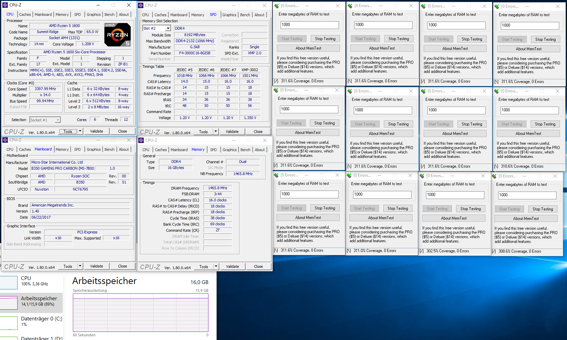
Task: Click the CPU-Z title icon in the SPD window
Action: [141, 5]
